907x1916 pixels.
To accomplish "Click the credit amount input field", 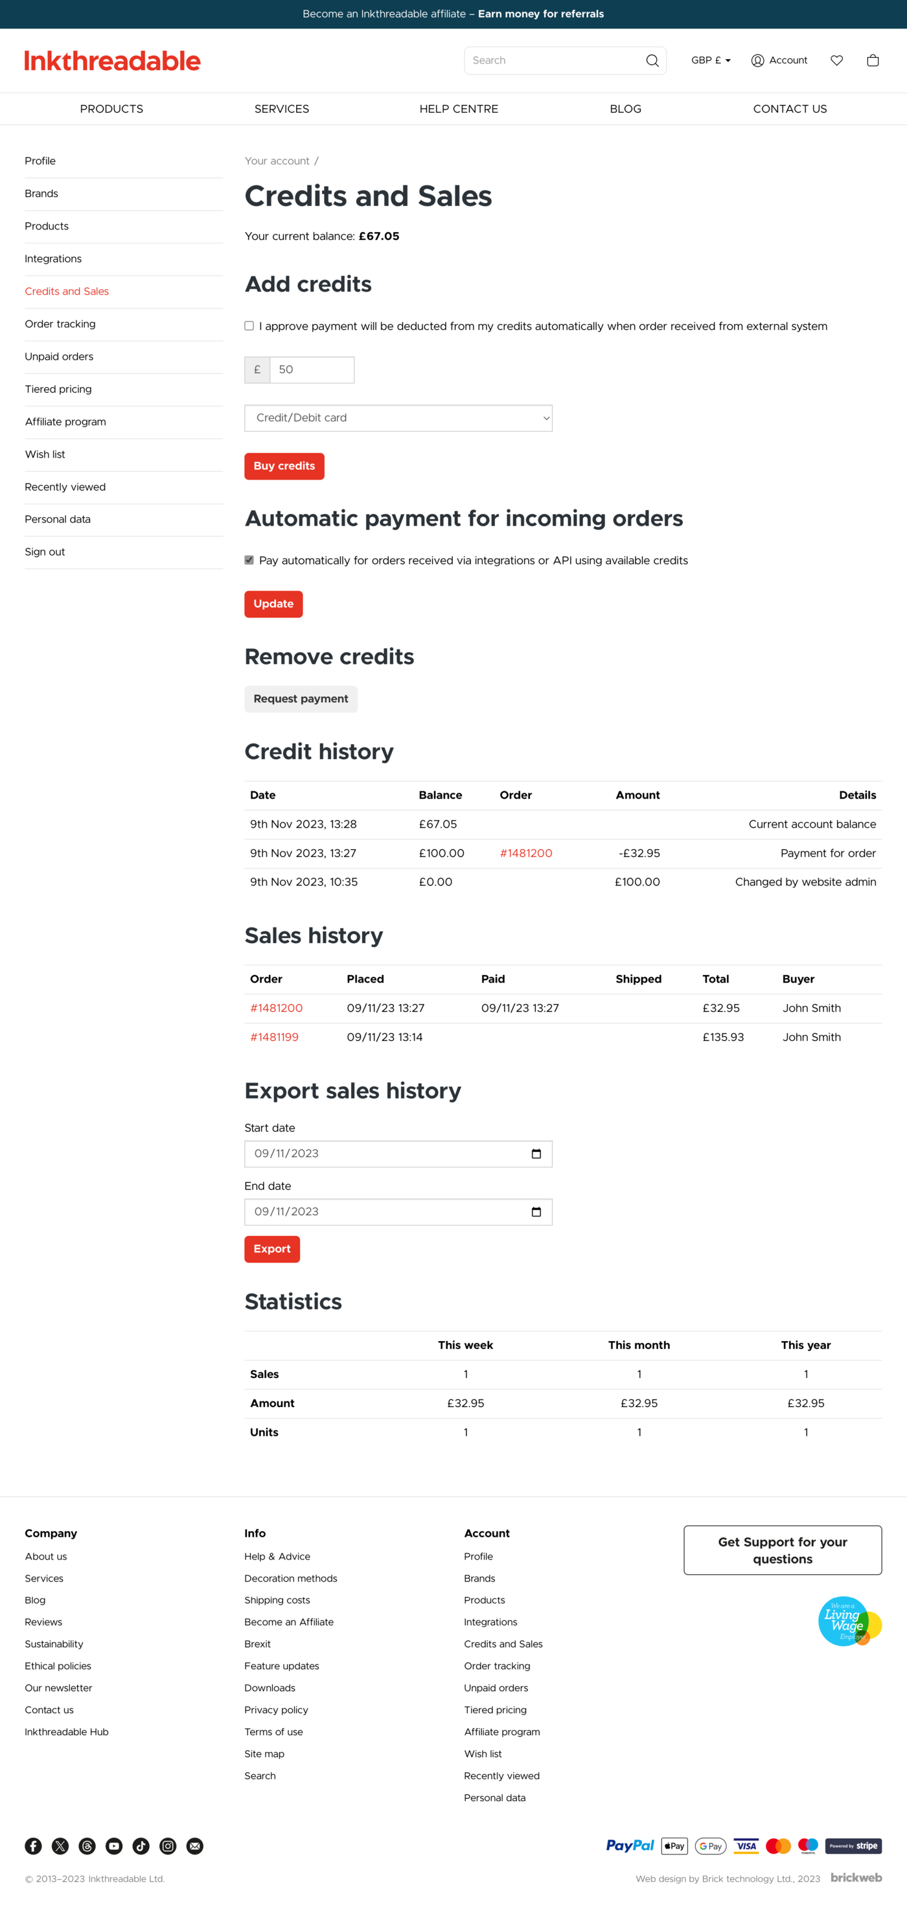I will (x=311, y=369).
